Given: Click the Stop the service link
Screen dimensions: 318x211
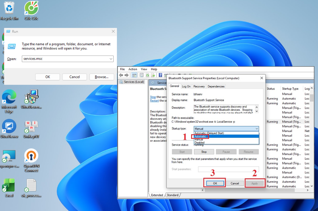Looking at the screenshot, I should [x=153, y=97].
